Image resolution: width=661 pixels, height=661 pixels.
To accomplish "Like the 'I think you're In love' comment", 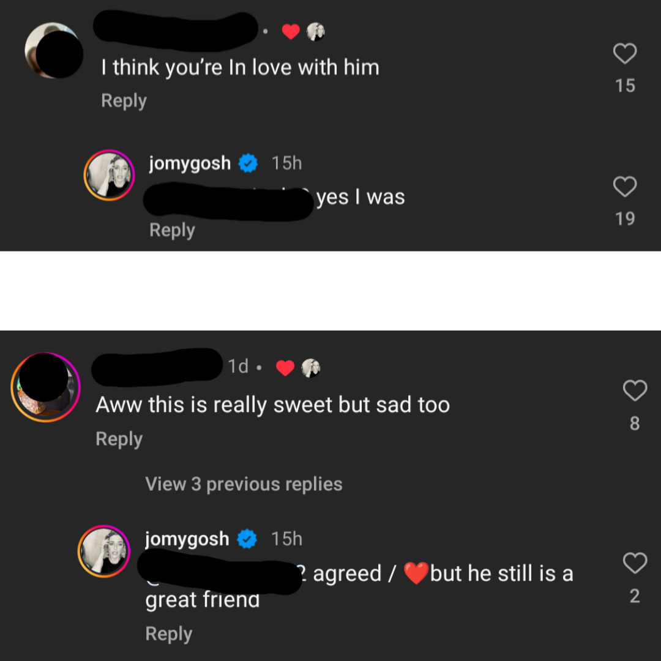I will tap(624, 53).
